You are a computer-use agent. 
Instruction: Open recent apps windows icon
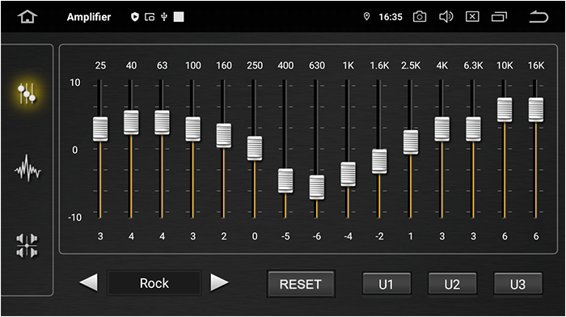coord(499,17)
